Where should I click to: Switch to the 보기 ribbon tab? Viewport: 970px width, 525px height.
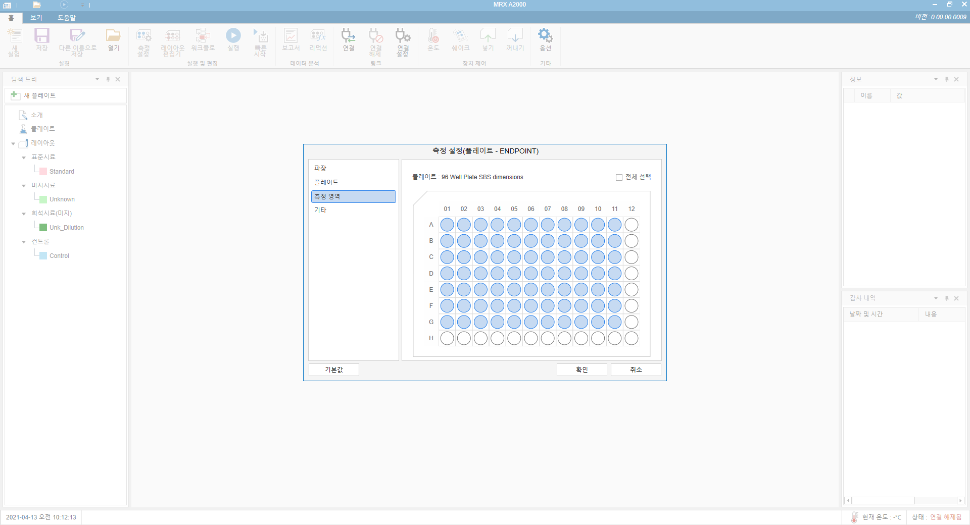[36, 18]
